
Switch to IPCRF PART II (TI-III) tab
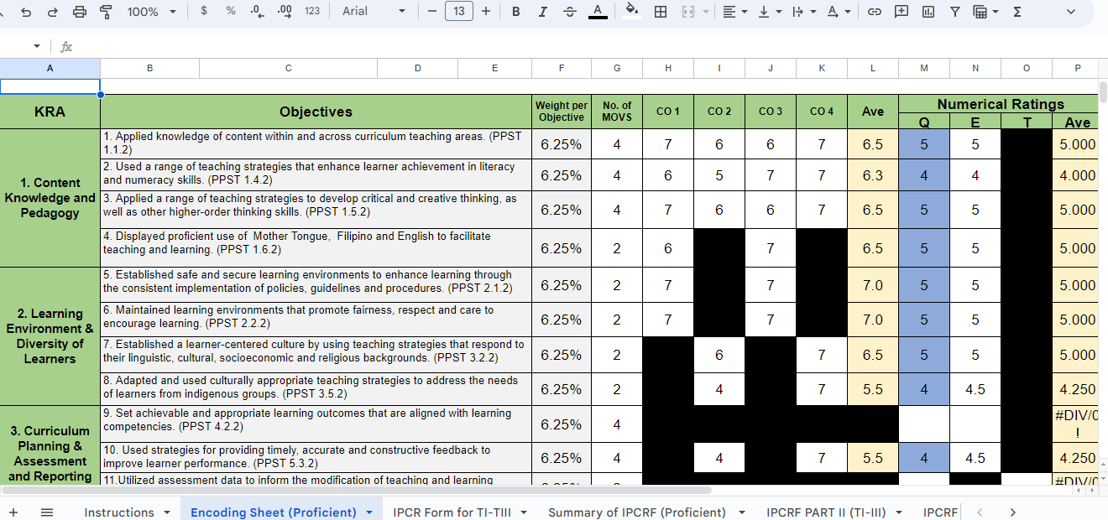pyautogui.click(x=826, y=512)
